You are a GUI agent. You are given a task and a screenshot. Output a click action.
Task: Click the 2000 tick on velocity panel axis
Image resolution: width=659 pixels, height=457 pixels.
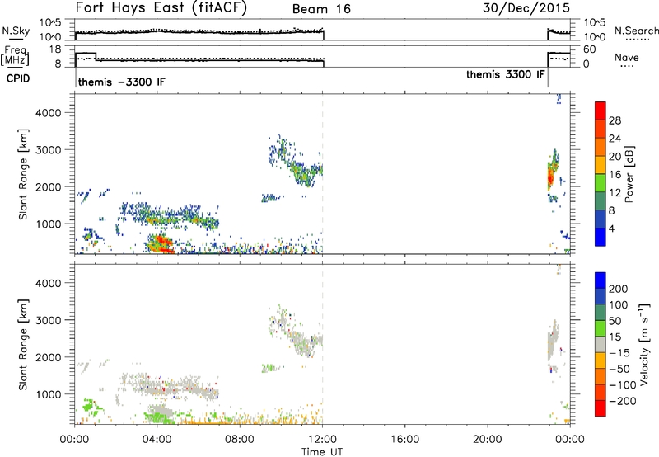tap(49, 357)
